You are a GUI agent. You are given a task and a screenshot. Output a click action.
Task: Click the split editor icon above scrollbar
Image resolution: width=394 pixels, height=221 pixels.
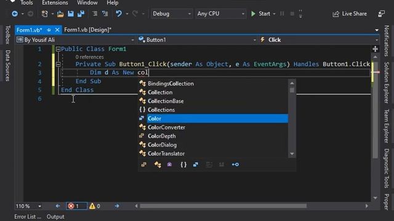pos(375,49)
